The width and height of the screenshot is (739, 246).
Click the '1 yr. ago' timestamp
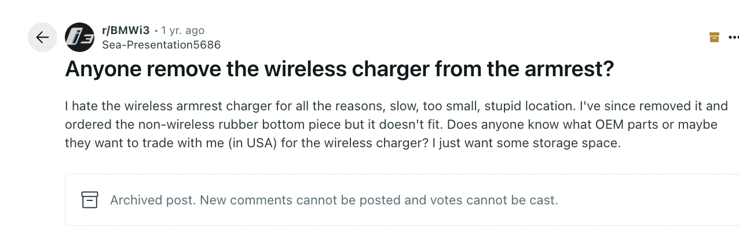[182, 30]
